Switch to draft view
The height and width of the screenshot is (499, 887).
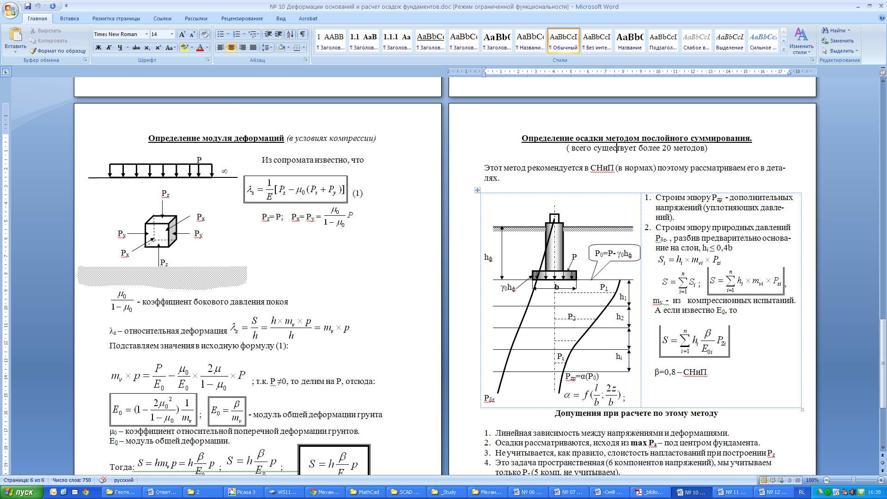[x=797, y=480]
